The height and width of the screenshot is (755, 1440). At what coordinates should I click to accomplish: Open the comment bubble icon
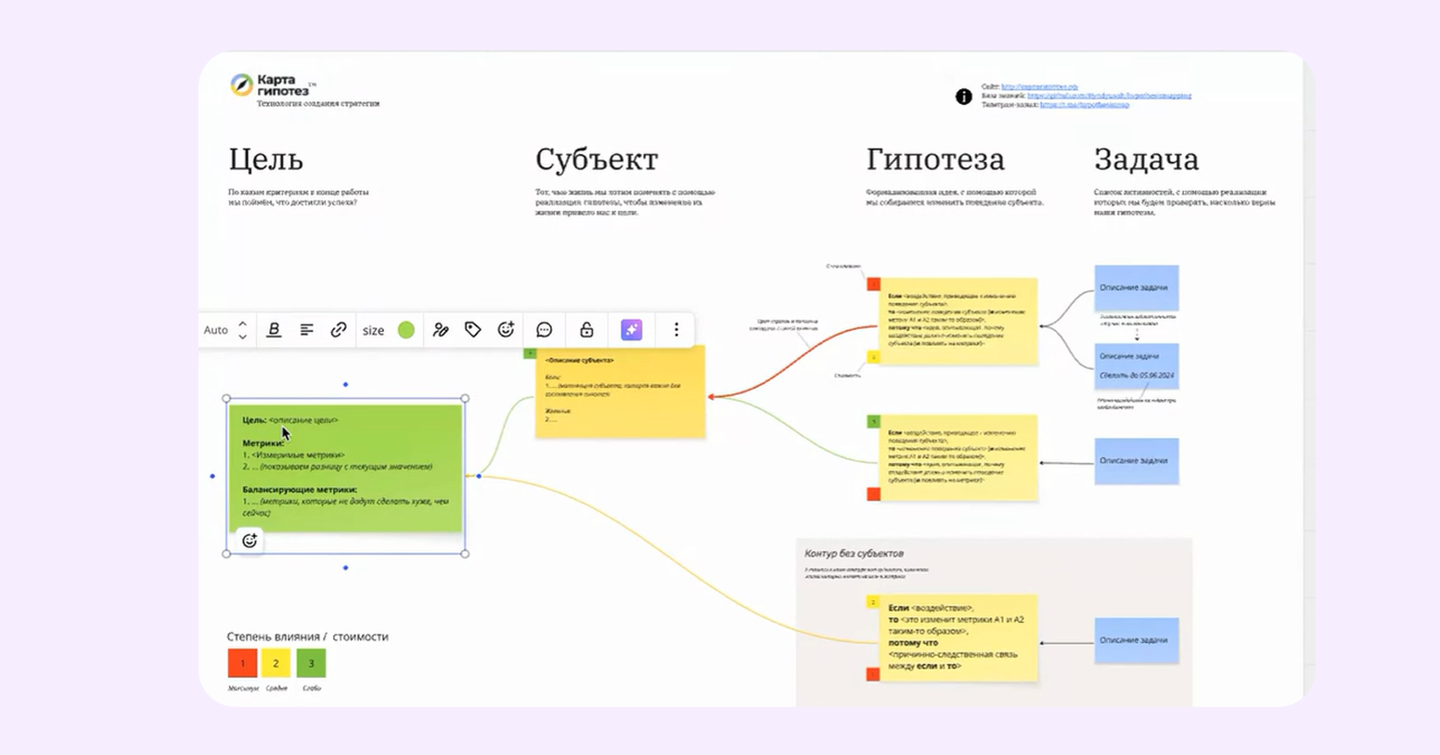[545, 330]
